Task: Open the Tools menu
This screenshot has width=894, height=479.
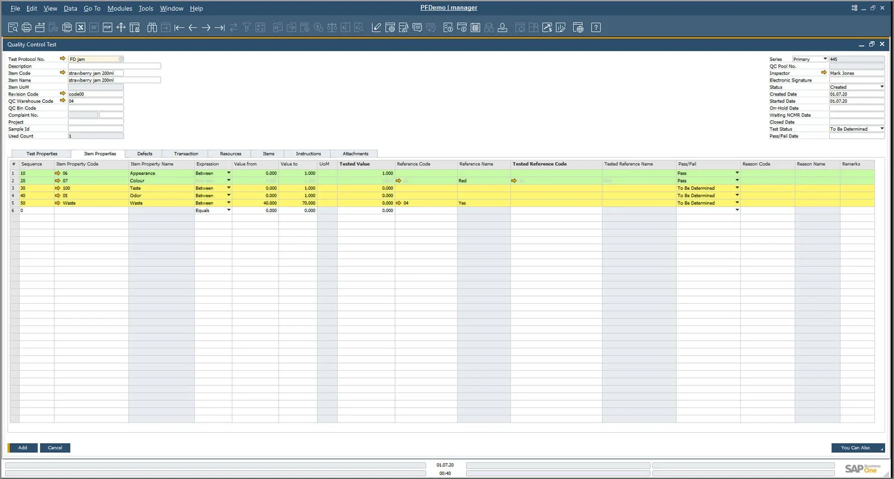Action: pos(146,8)
